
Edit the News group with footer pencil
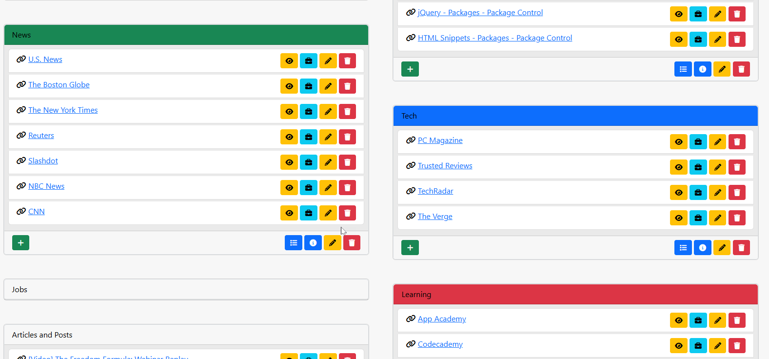tap(333, 243)
